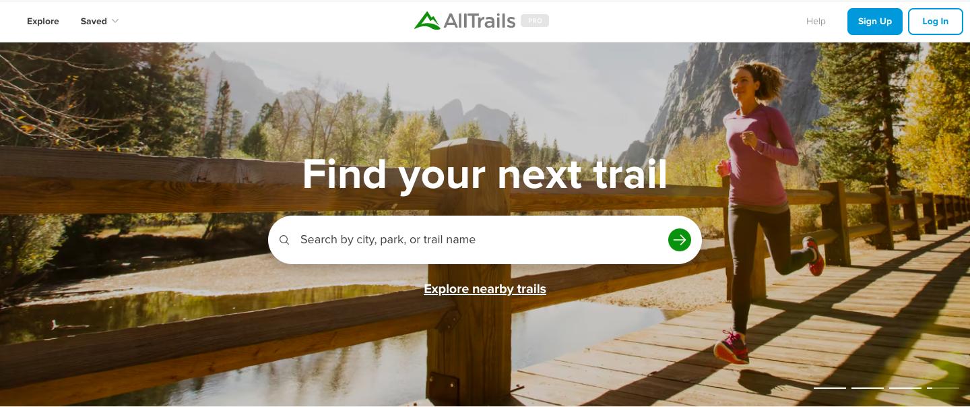
Task: Click the green arrow search submit button
Action: pos(679,240)
